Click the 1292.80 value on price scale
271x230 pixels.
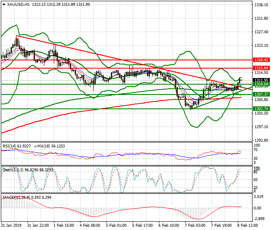pyautogui.click(x=261, y=140)
